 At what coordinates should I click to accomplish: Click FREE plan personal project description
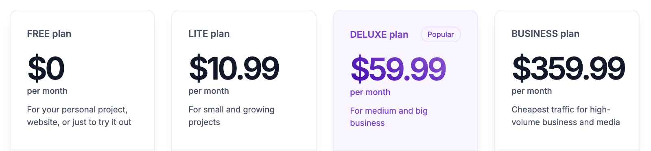79,116
